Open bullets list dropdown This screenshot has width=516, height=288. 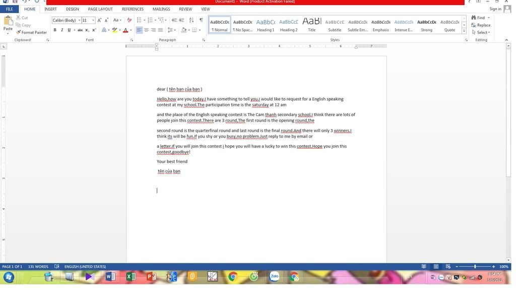(x=145, y=21)
